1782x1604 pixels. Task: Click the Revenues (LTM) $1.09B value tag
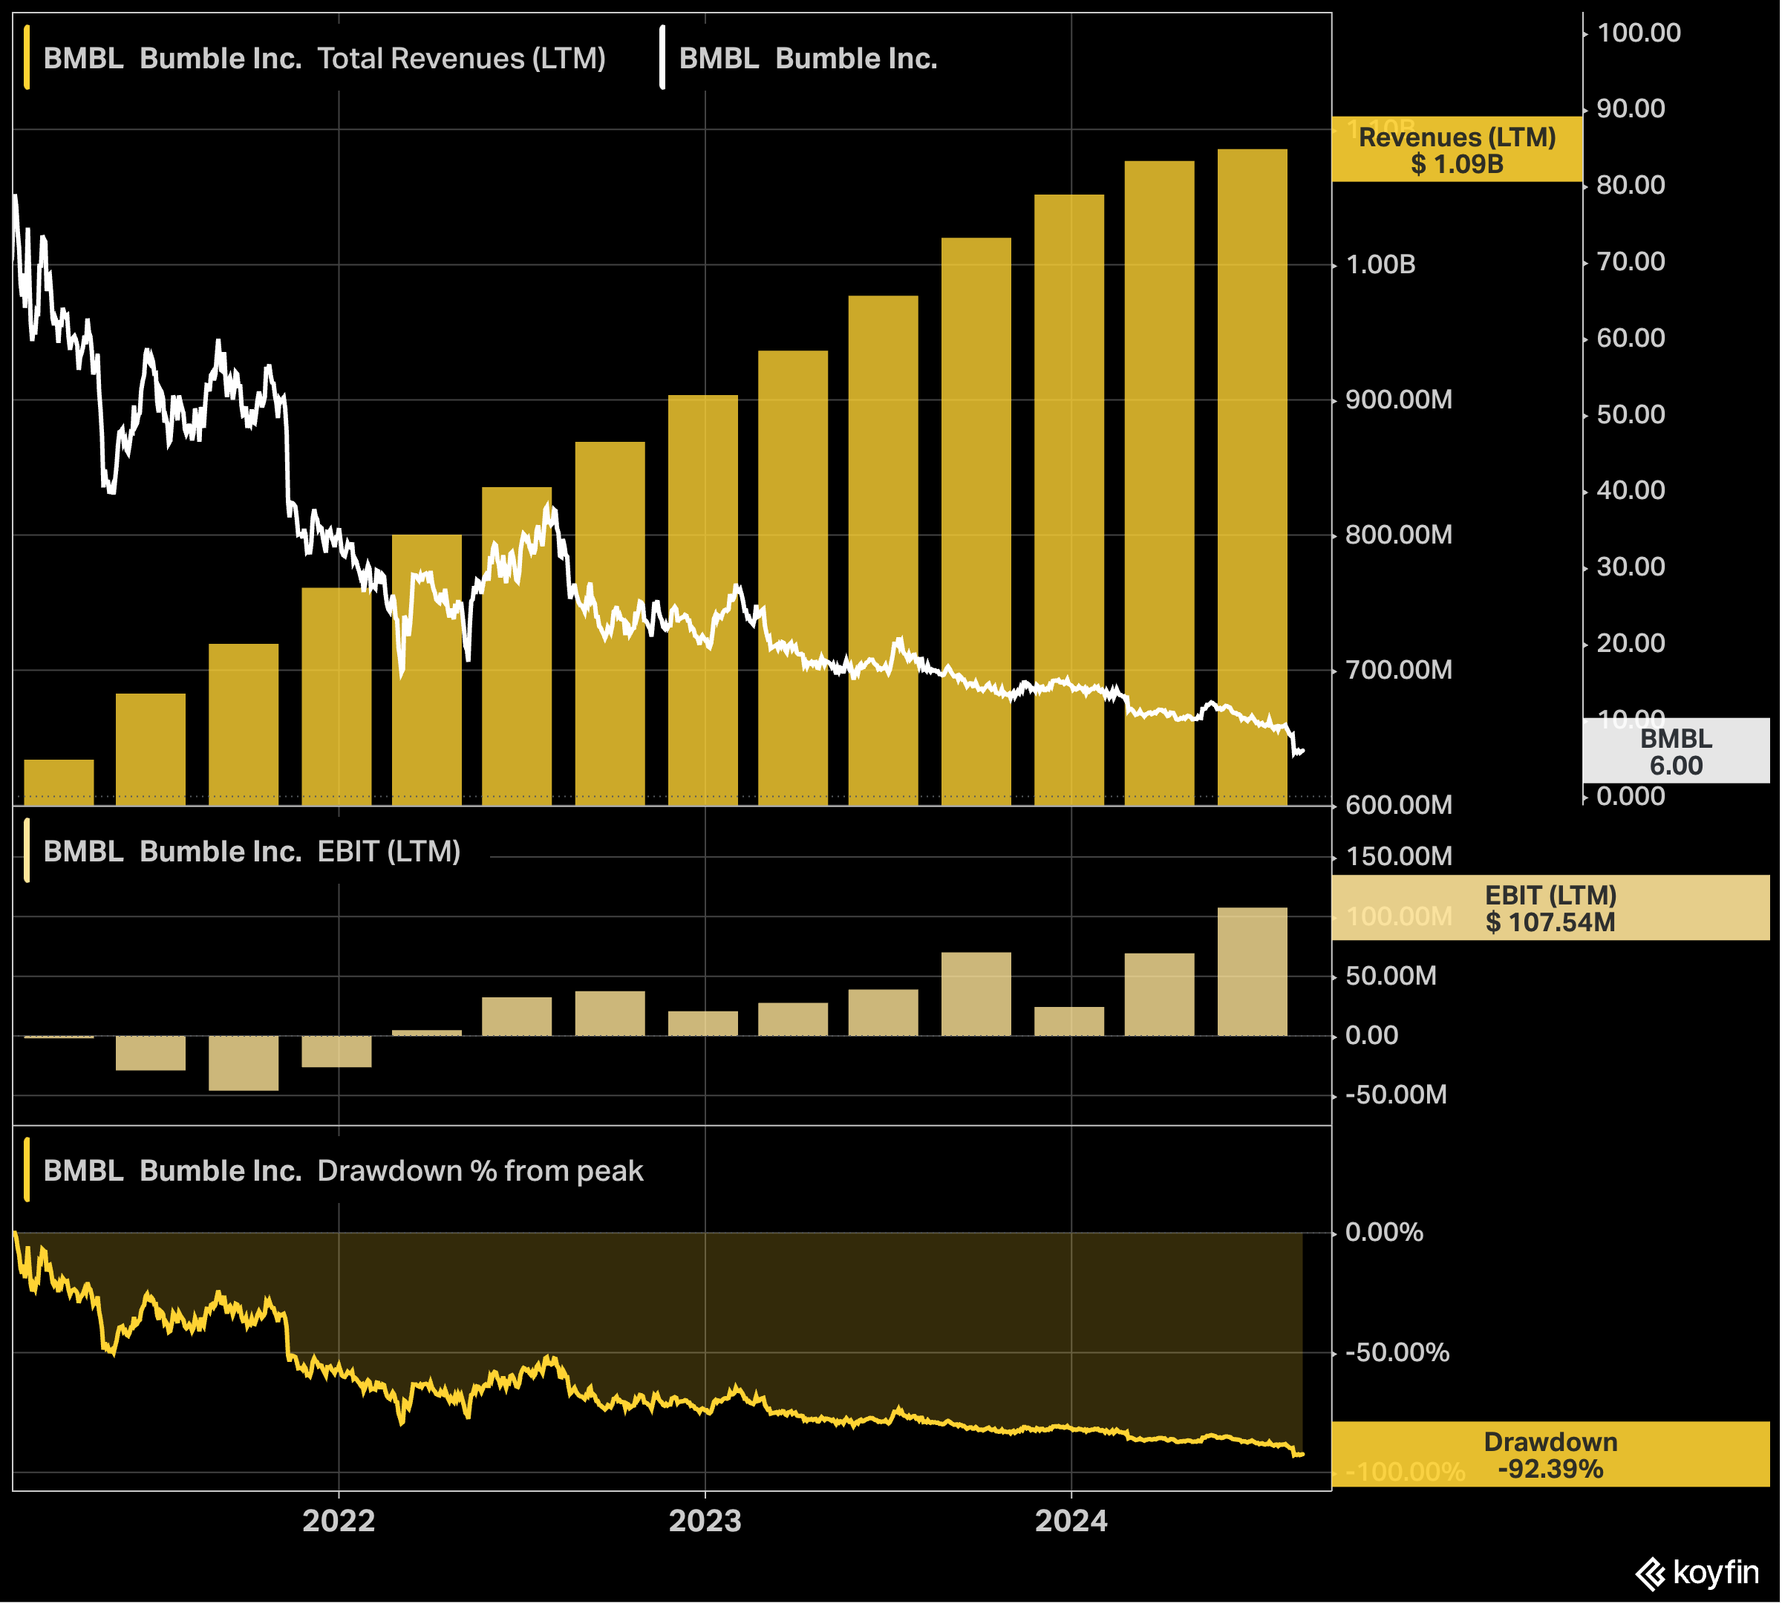click(1458, 150)
